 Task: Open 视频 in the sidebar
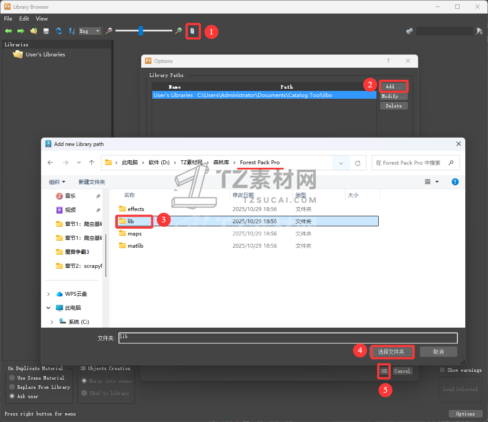66,210
